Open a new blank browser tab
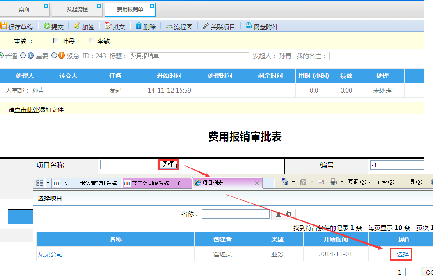The height and width of the screenshot is (276, 433). pos(268,183)
